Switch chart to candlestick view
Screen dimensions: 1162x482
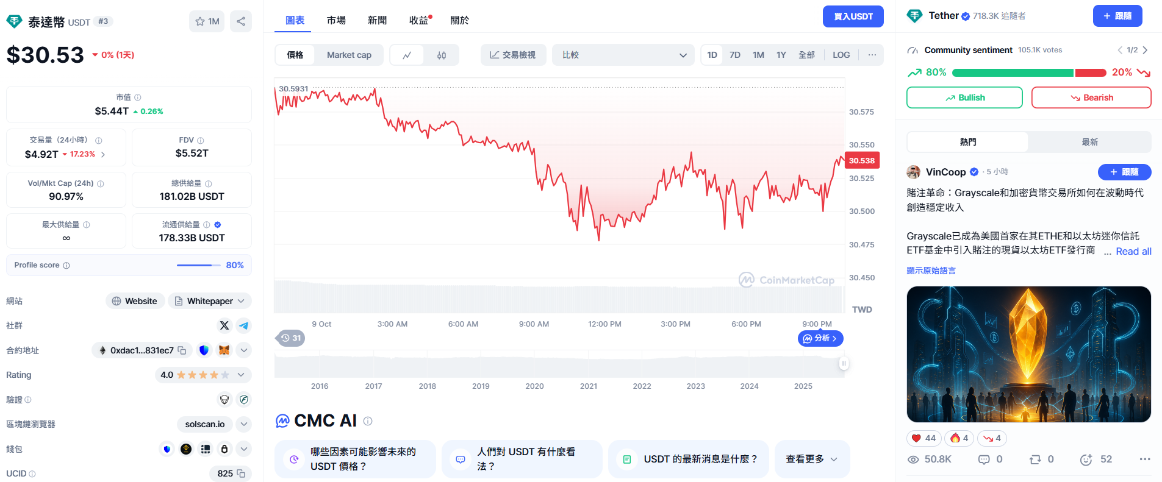(x=442, y=55)
